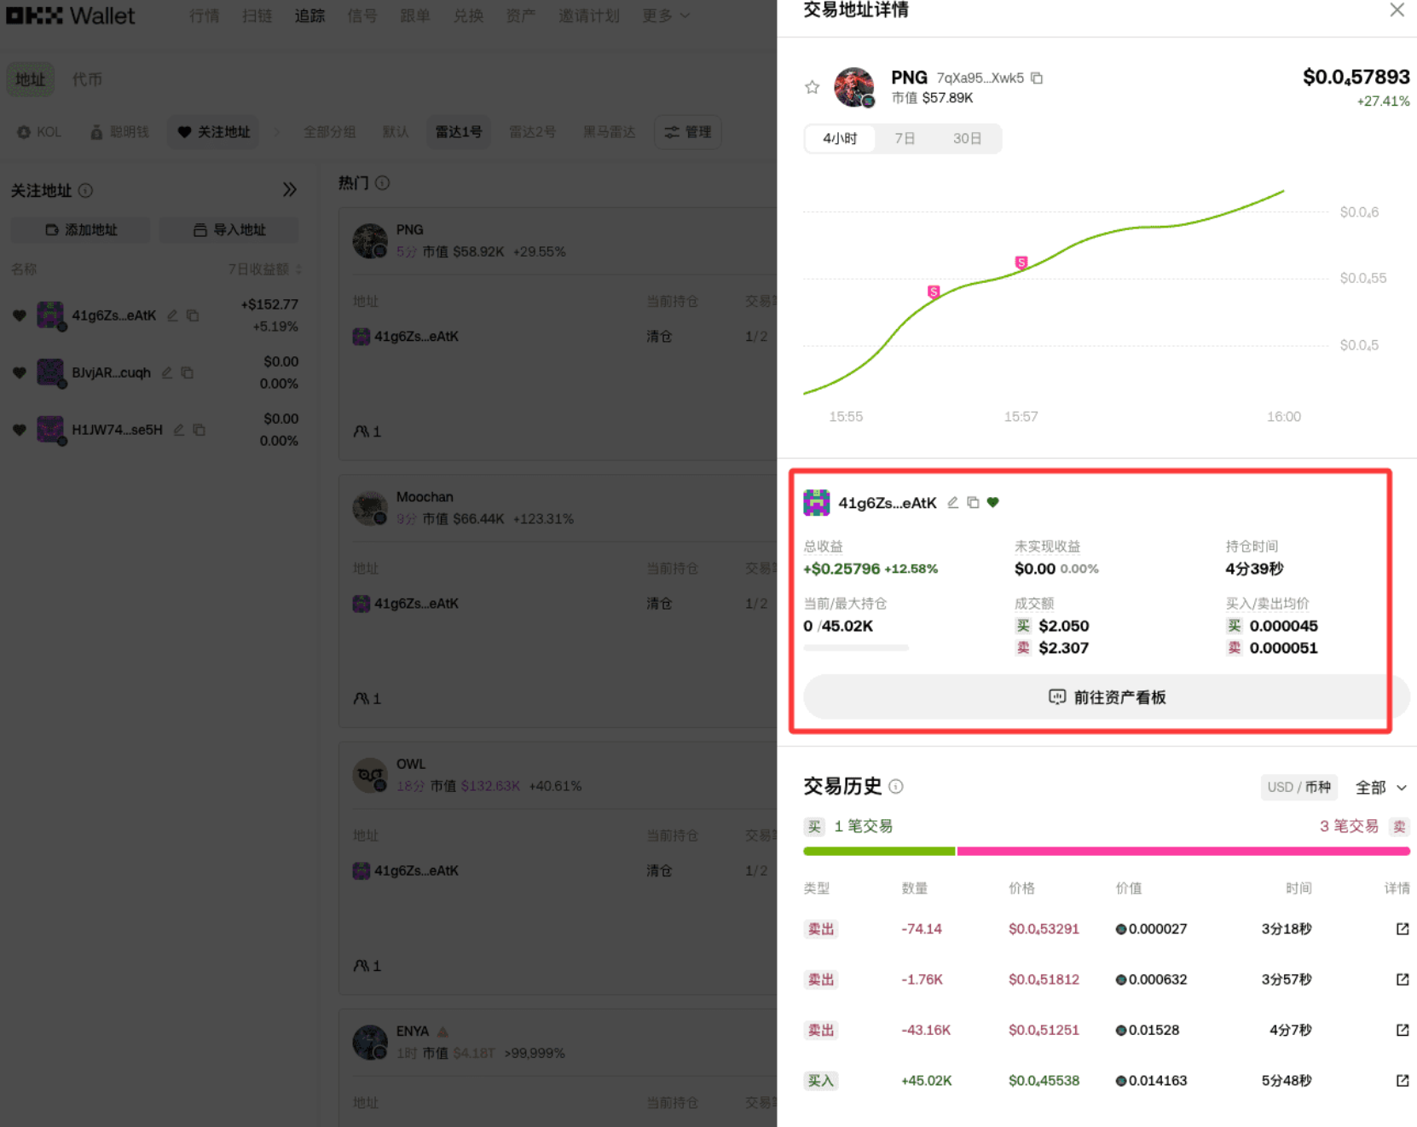Click the buy/sell ratio bar's pink sell segment
Screen dimensions: 1417x1127
1183,851
